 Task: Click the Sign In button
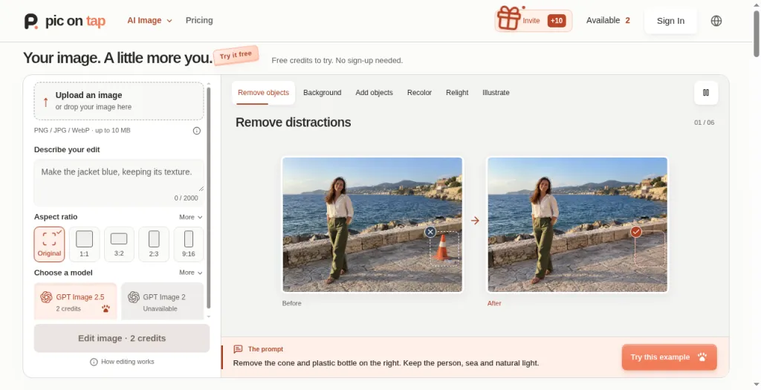(x=671, y=21)
